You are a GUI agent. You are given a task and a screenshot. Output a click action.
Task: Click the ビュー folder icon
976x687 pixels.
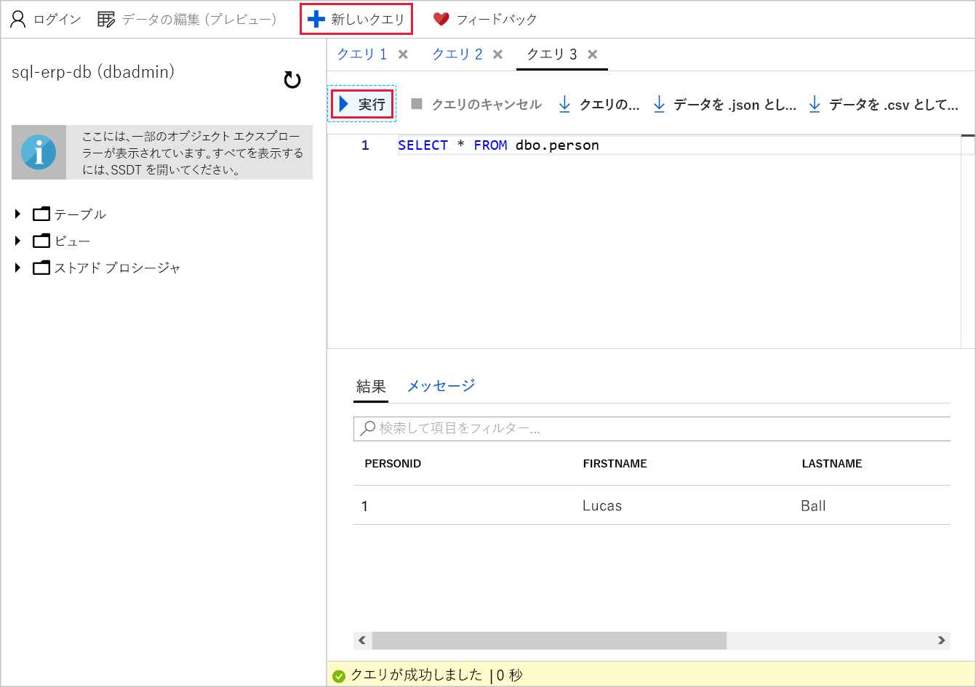tap(41, 241)
